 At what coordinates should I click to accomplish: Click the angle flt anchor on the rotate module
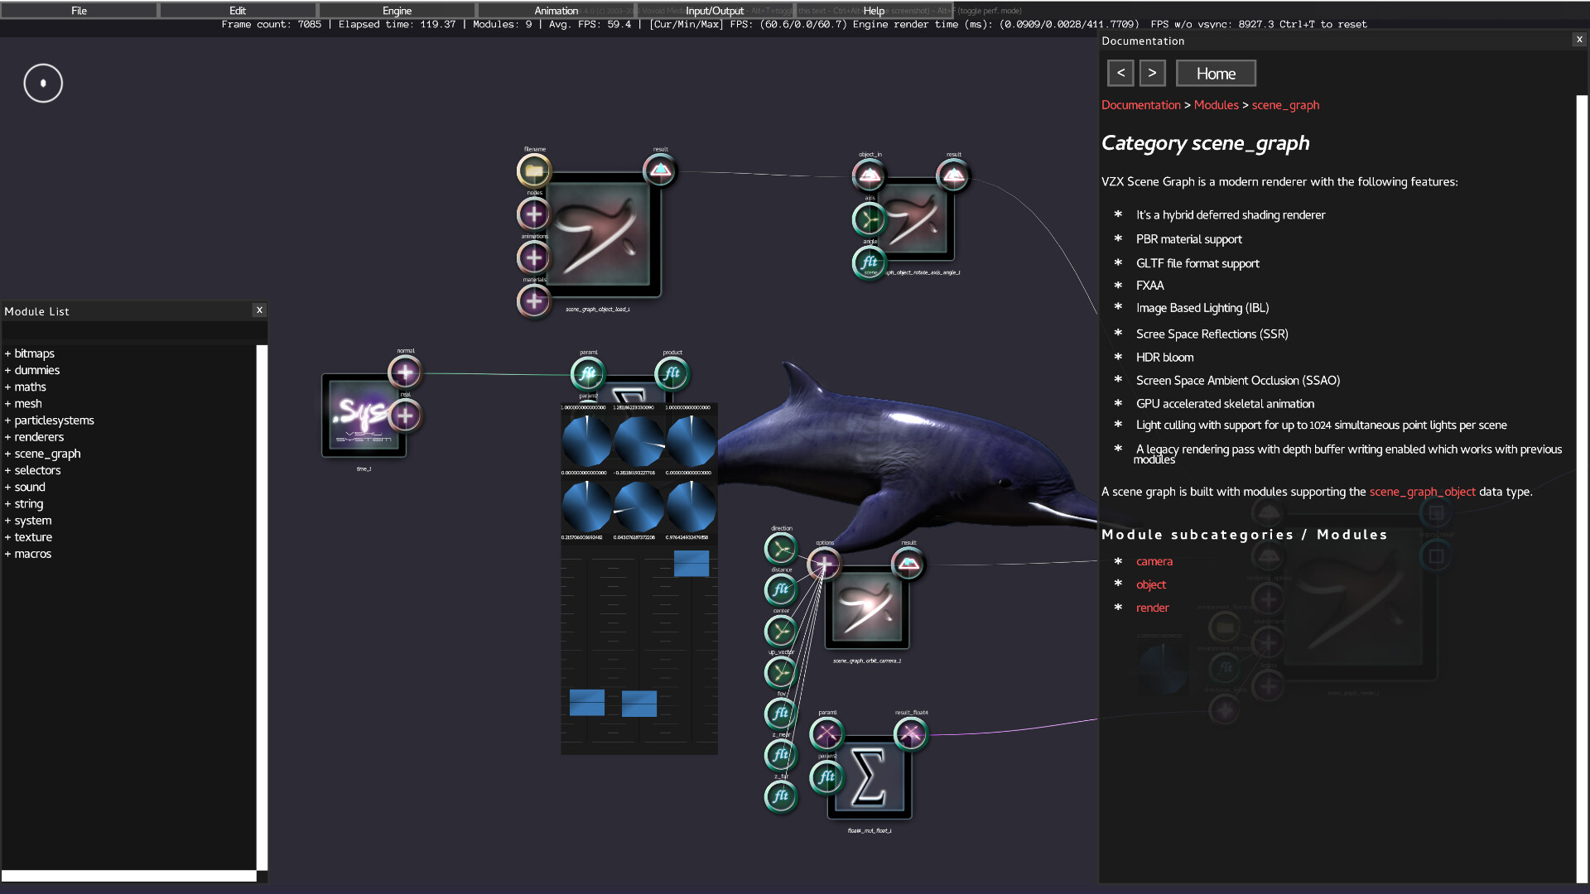(x=869, y=262)
